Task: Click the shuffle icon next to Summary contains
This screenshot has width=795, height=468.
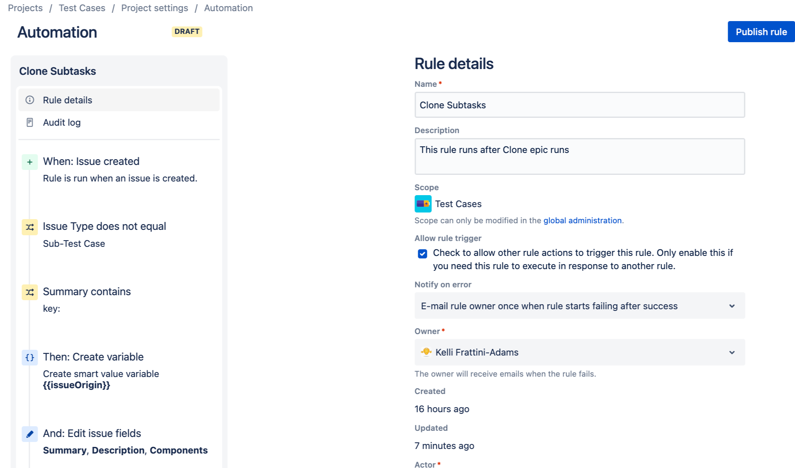Action: point(29,292)
